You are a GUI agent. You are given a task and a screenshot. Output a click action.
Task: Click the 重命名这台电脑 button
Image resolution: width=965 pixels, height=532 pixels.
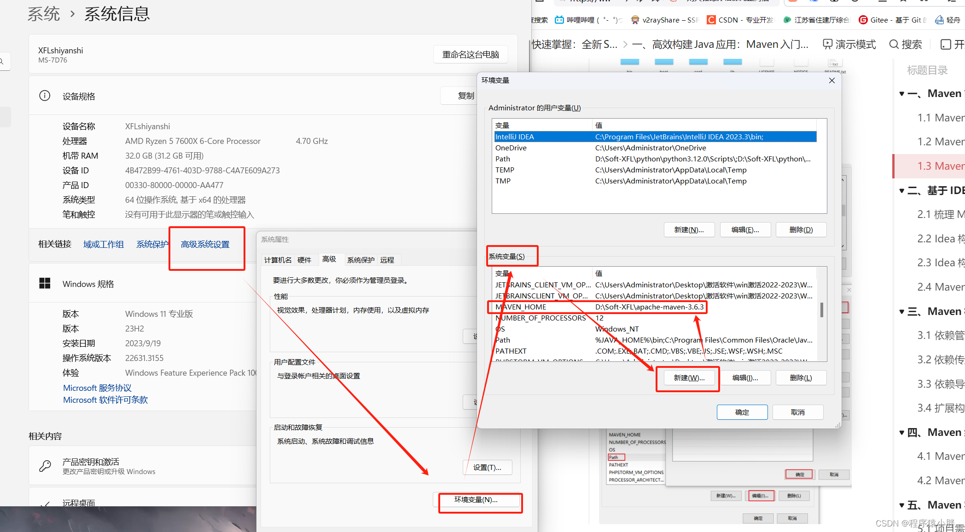tap(471, 54)
